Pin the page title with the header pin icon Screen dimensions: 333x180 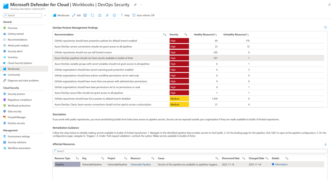[x=135, y=5]
